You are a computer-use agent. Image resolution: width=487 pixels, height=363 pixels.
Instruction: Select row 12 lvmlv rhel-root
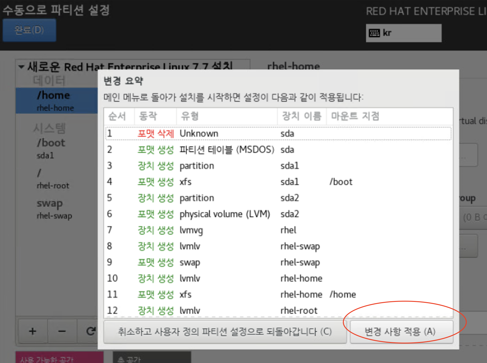(278, 310)
